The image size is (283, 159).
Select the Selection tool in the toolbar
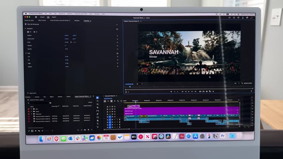coord(97,98)
